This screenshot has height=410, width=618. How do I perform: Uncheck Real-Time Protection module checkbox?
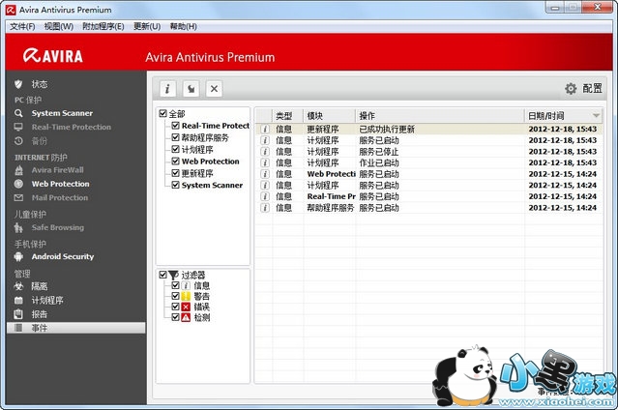point(175,126)
